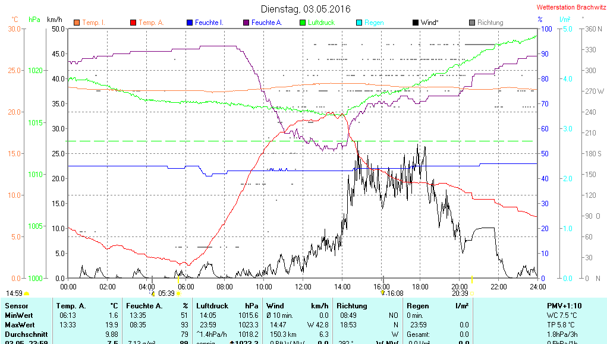Click the cyan Regen legend swatch
Viewport: 607px width, 344px height.
tap(358, 23)
